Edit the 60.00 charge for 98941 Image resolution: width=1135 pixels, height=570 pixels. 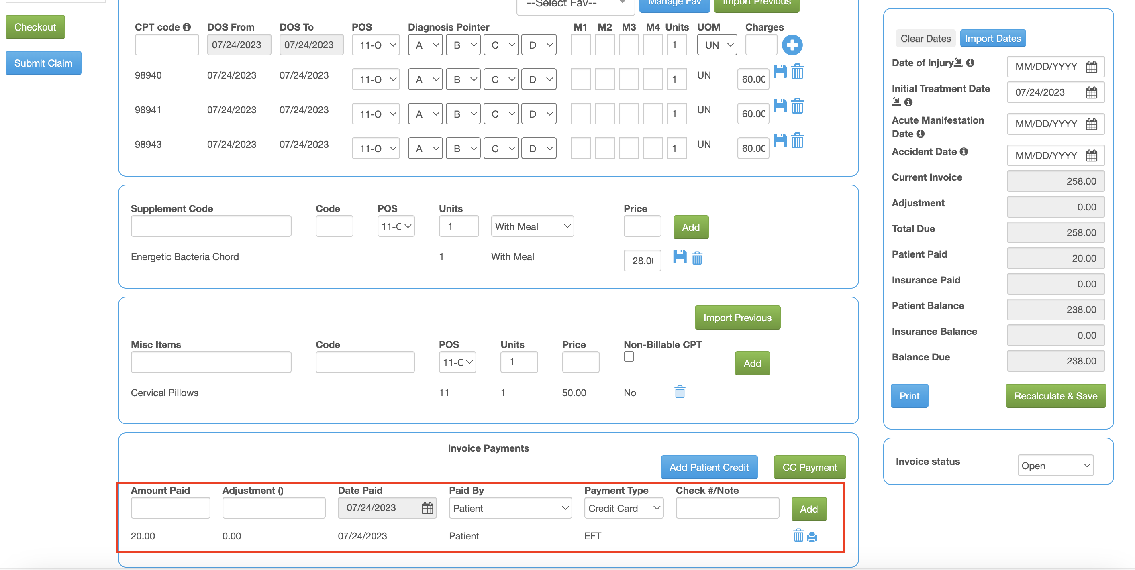753,114
